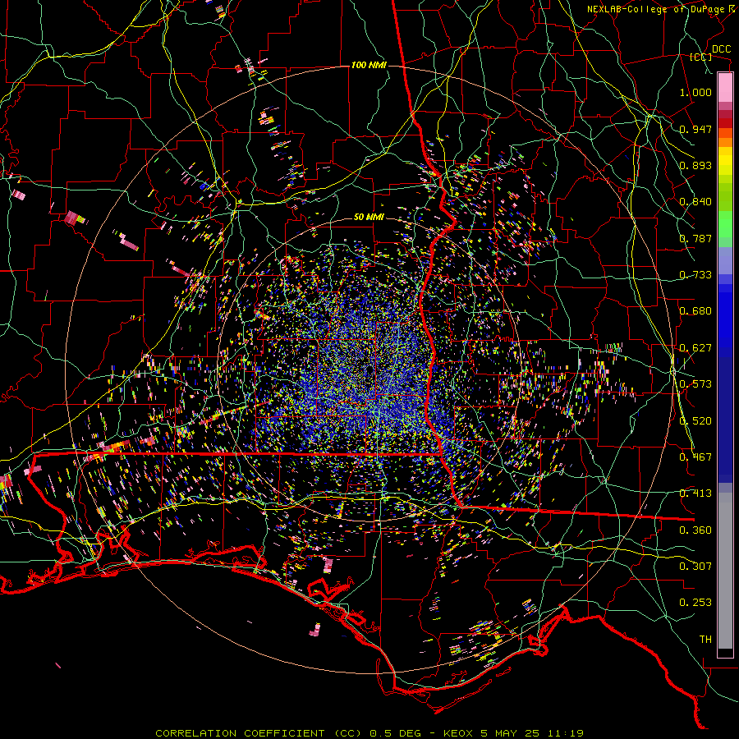The height and width of the screenshot is (739, 739).
Task: Click the 0.307 scale value
Action: (695, 566)
